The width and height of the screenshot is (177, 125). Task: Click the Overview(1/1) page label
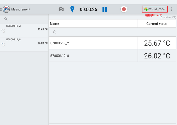coord(168,17)
